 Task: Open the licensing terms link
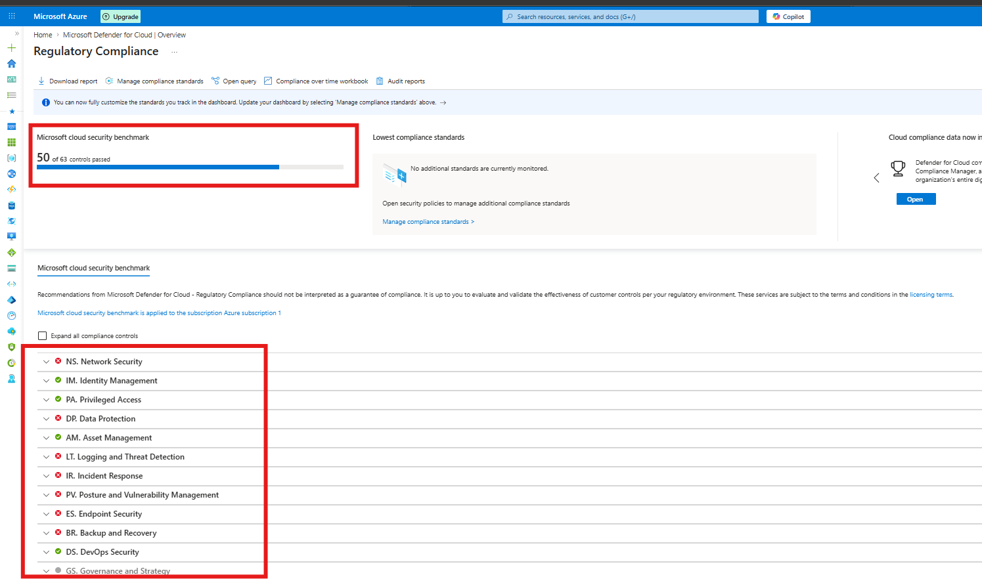coord(931,295)
